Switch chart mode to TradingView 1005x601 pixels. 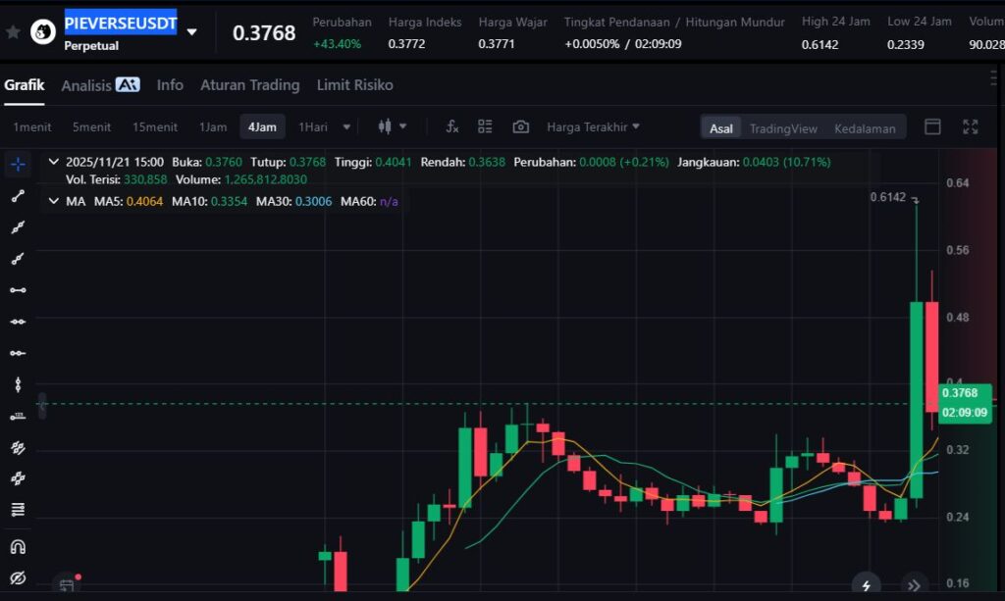pos(782,128)
